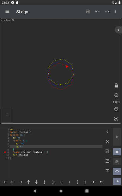Collapse the editor tools with left chevron
Image resolution: width=122 pixels, height=196 pixels.
point(107,132)
